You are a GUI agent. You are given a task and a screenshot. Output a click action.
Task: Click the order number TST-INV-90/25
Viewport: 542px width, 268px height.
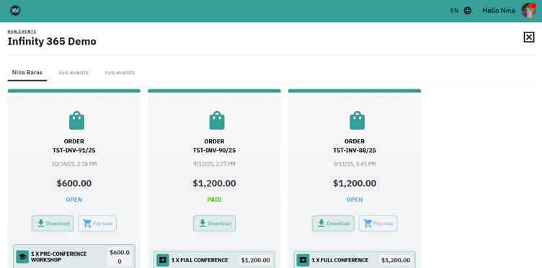tap(214, 151)
